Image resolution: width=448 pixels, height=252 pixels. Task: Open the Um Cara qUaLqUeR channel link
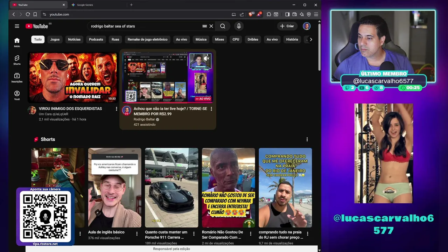[54, 114]
